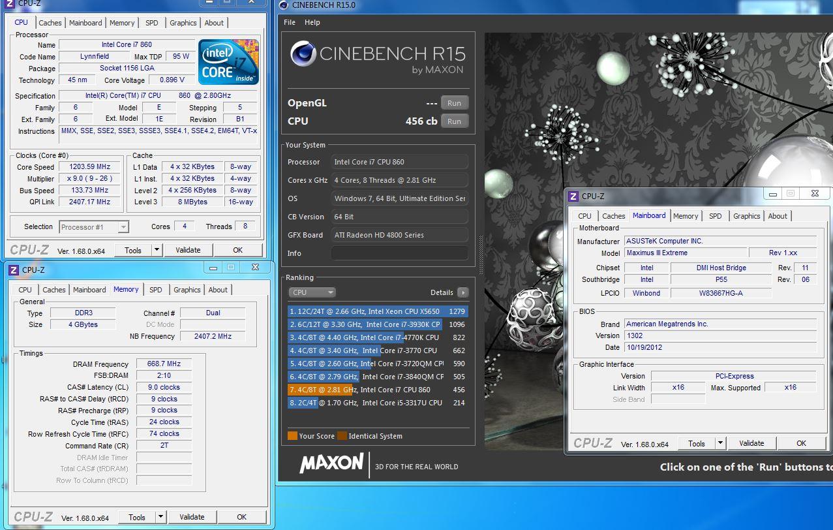Select Memory tab in Mainboard CPU-Z window
The height and width of the screenshot is (530, 833).
coord(686,216)
